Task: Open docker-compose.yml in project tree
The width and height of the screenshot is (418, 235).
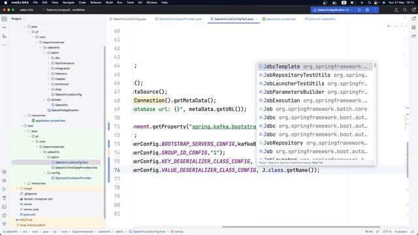Action: click(38, 199)
